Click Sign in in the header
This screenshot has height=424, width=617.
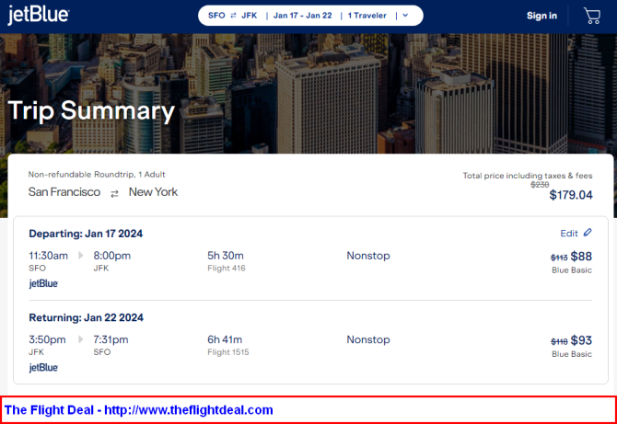pos(541,16)
